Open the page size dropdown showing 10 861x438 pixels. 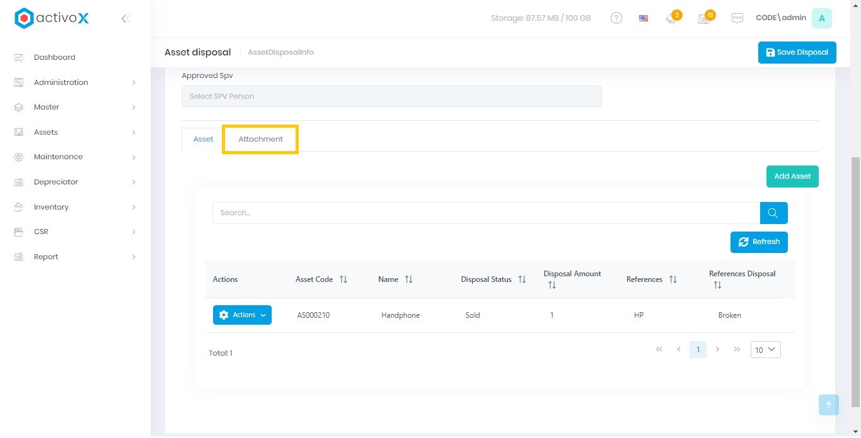tap(765, 350)
